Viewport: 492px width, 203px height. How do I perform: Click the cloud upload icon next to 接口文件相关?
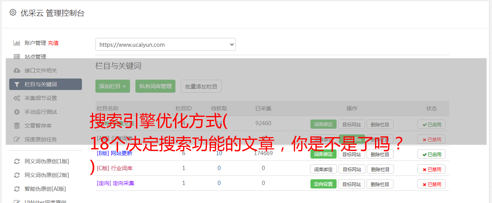pyautogui.click(x=17, y=70)
